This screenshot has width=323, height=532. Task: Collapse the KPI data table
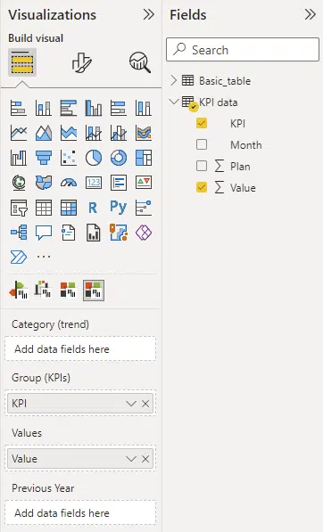pyautogui.click(x=174, y=102)
